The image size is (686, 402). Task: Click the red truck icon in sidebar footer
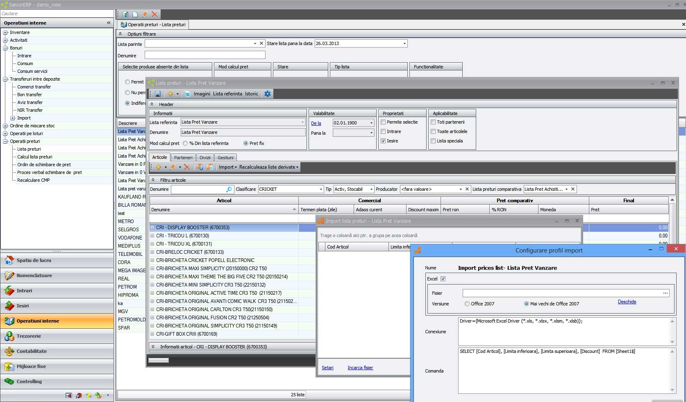tap(78, 395)
